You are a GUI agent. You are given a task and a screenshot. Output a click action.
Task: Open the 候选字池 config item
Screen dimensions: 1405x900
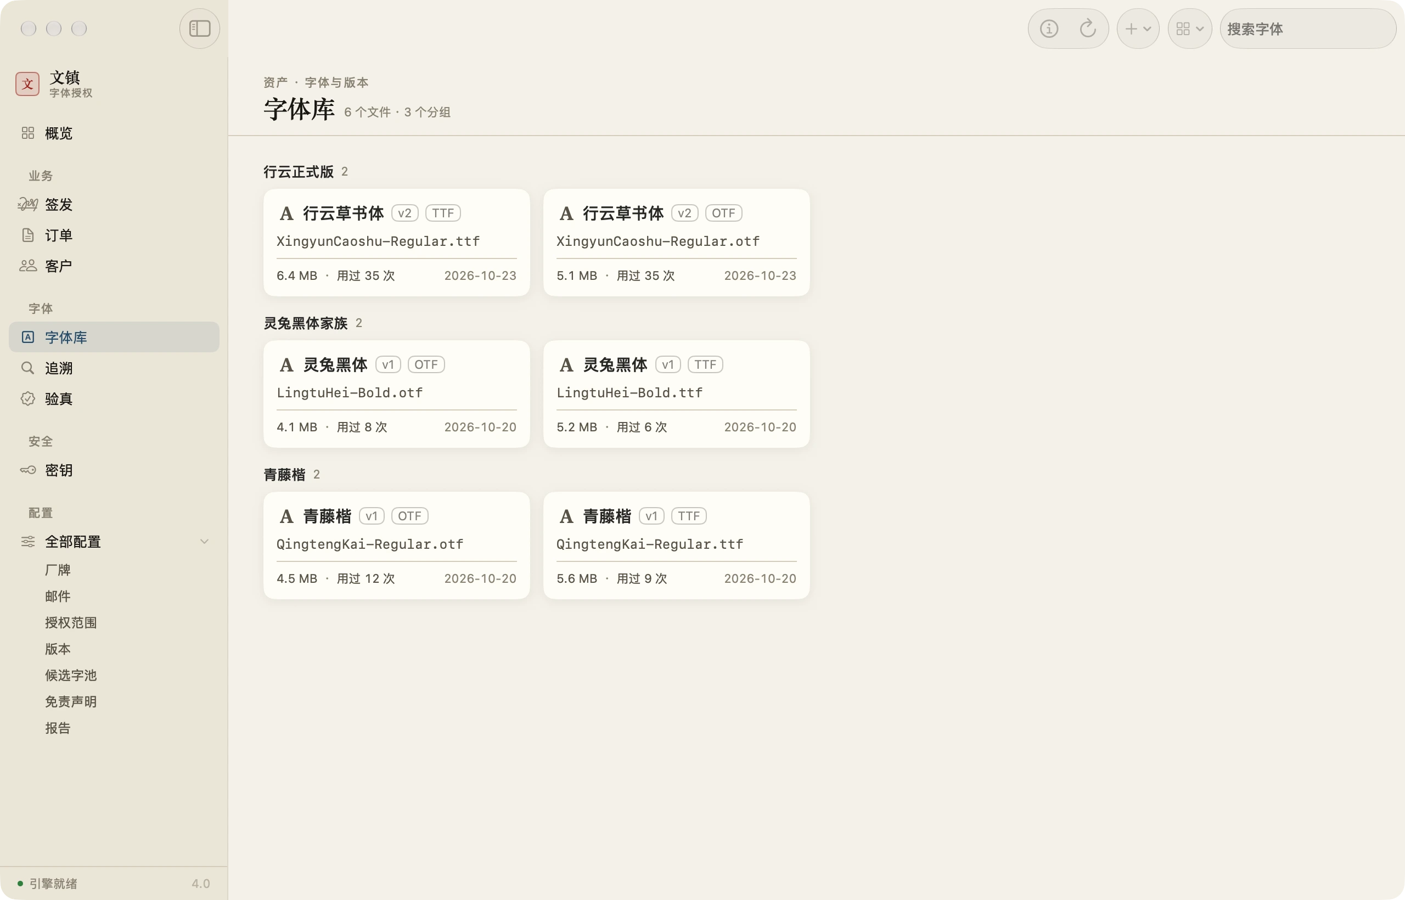pos(71,675)
